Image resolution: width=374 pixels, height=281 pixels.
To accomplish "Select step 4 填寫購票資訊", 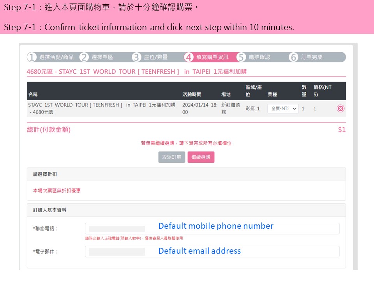I will (206, 57).
